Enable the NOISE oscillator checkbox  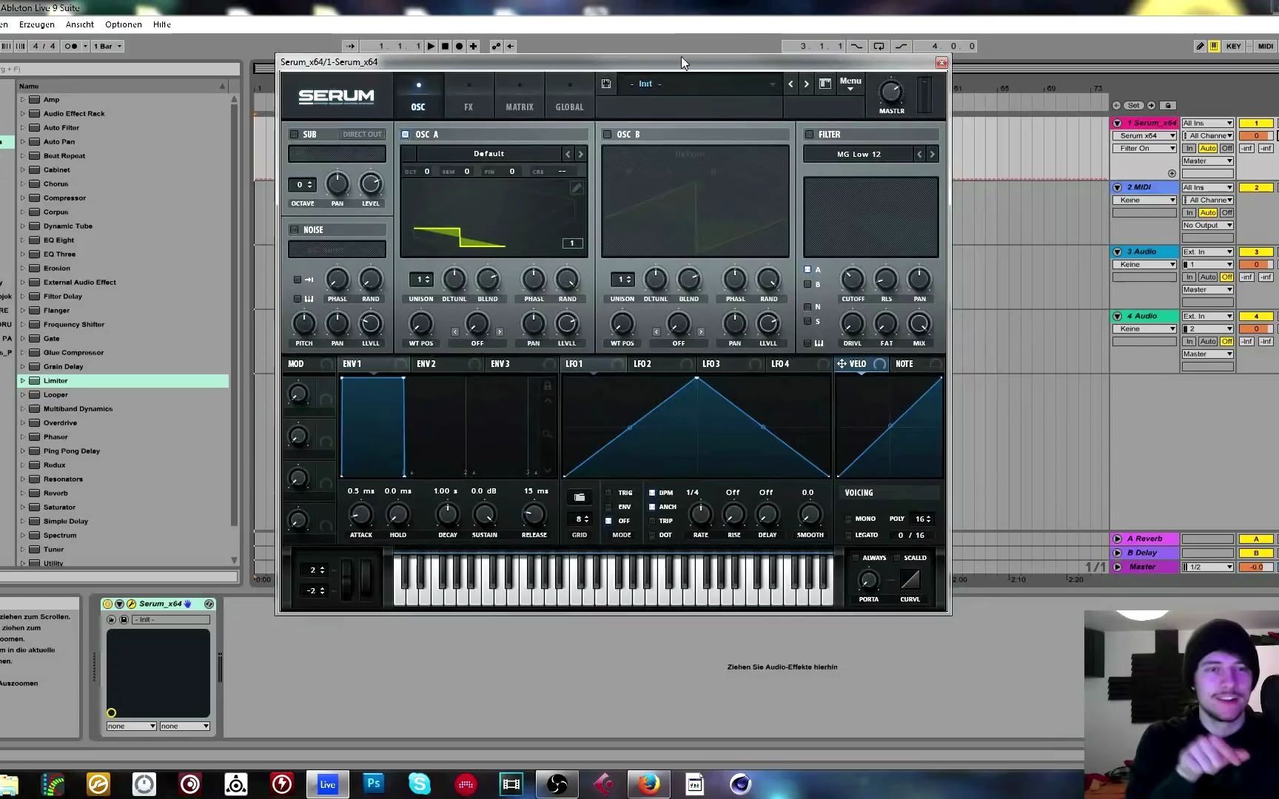tap(294, 230)
